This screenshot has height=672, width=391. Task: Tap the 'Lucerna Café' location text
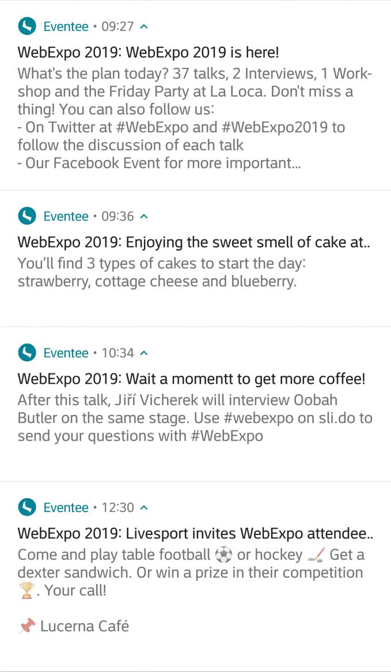85,626
